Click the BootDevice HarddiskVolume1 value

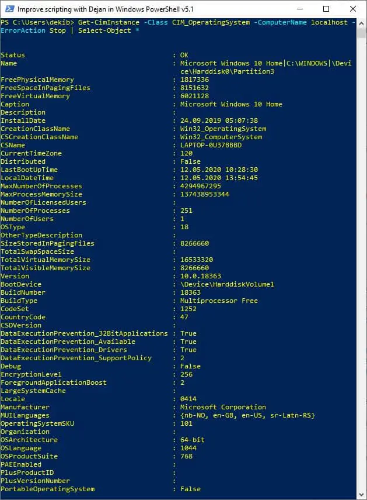227,284
